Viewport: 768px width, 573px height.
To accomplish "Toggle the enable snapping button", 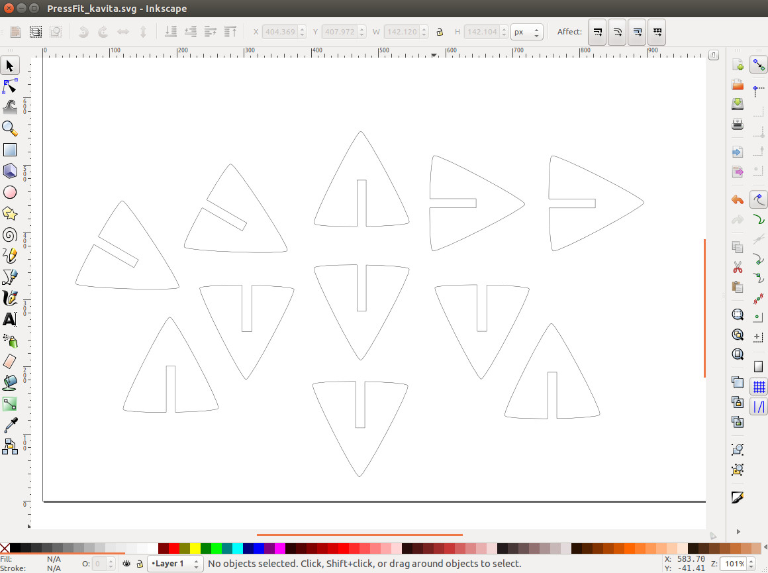I will pos(759,65).
